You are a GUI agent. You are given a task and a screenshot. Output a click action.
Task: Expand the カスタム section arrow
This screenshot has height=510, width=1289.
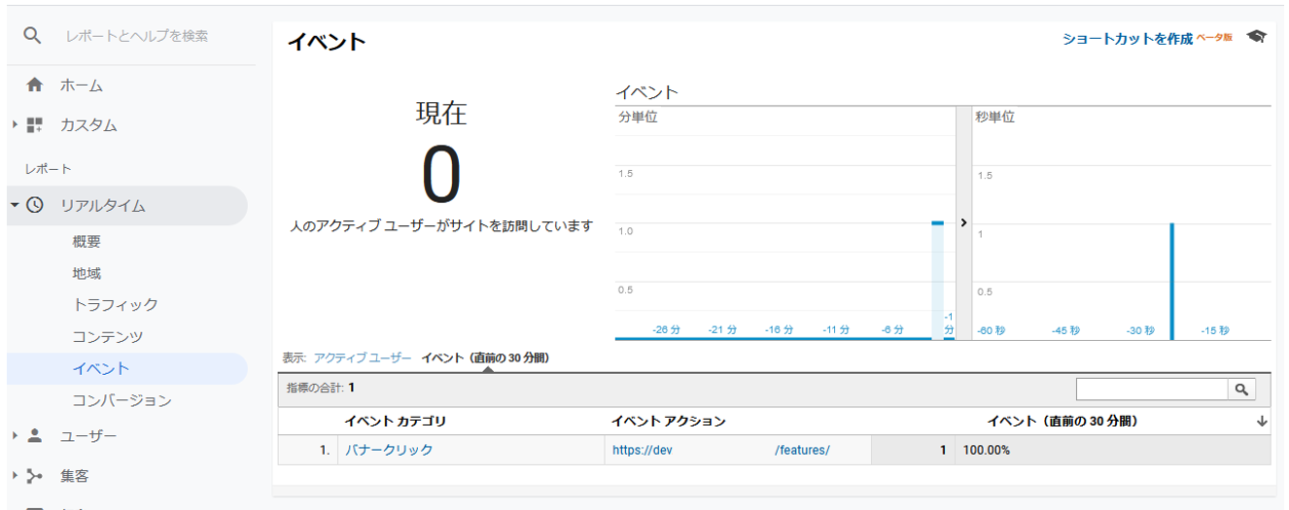[15, 124]
